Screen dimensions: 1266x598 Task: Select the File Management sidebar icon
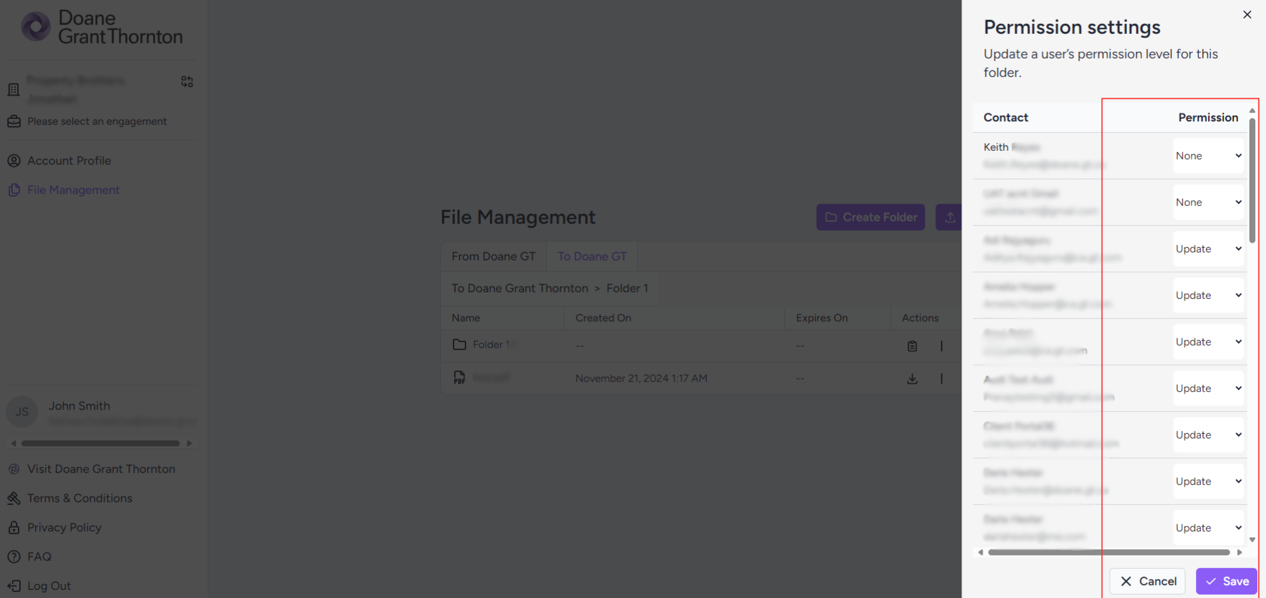pyautogui.click(x=14, y=190)
